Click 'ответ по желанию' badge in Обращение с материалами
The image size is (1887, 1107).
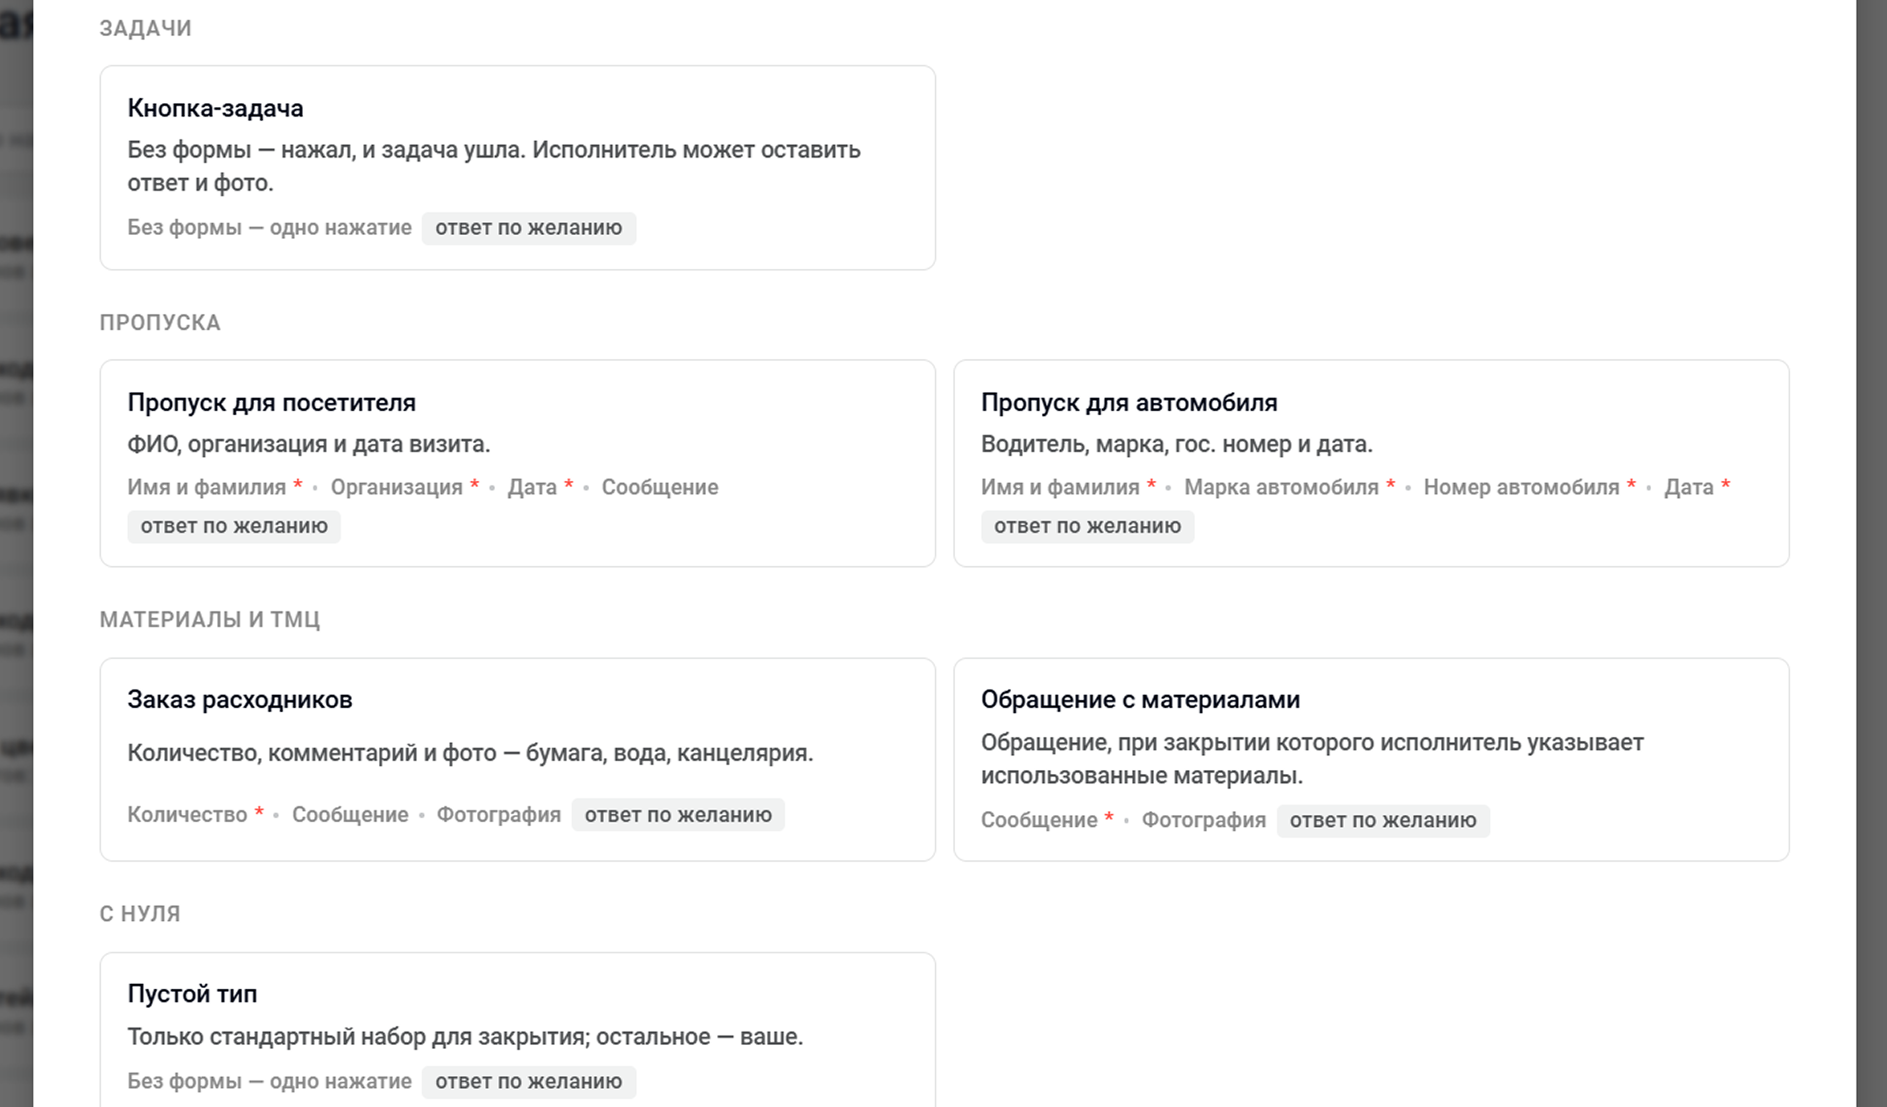coord(1383,821)
